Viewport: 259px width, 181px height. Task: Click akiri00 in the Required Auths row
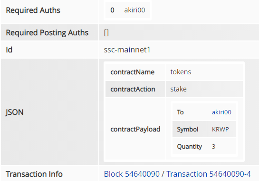point(134,10)
